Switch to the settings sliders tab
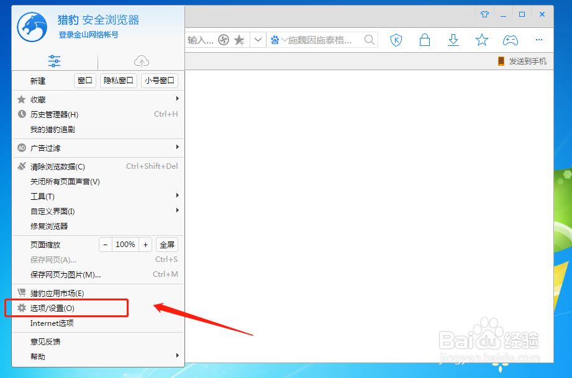Screen dimensions: 572x378 tap(55, 61)
